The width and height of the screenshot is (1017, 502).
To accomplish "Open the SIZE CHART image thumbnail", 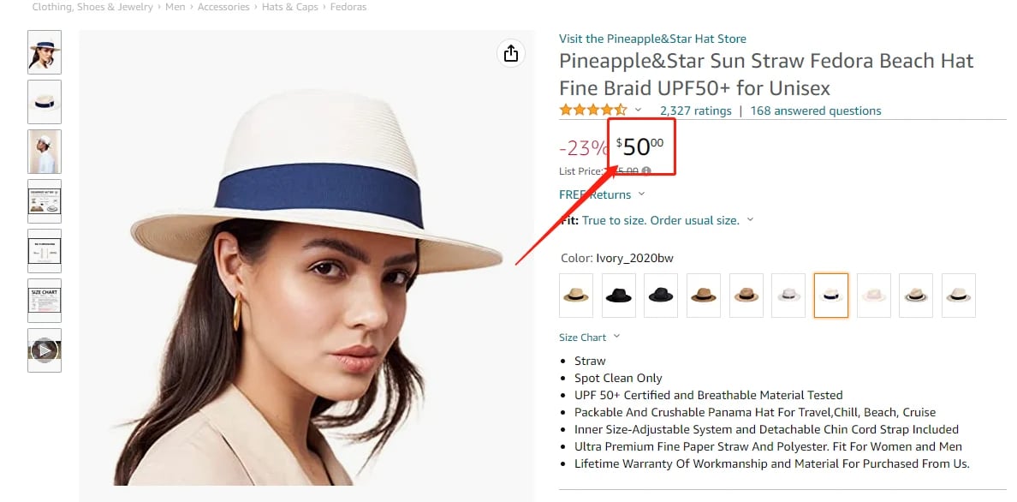I will tap(45, 301).
